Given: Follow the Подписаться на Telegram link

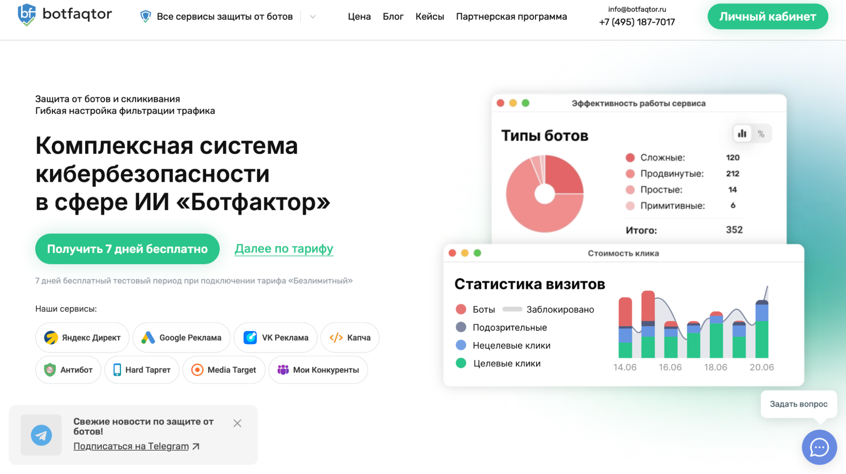Looking at the screenshot, I should pyautogui.click(x=130, y=446).
